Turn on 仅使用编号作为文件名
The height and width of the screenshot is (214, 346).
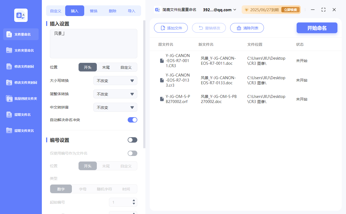point(132,153)
